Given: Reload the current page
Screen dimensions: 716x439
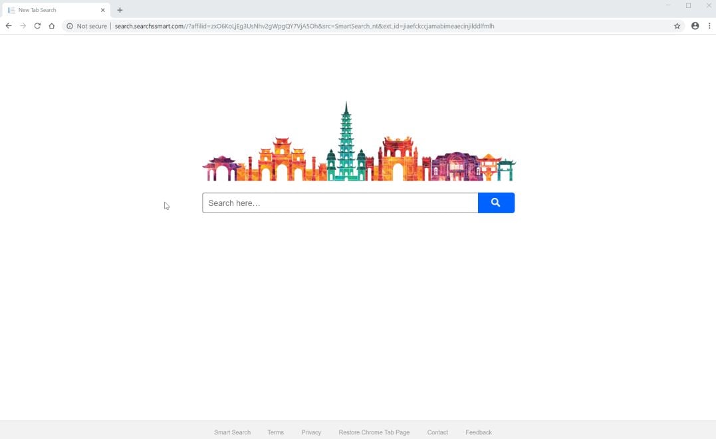Looking at the screenshot, I should [x=37, y=26].
